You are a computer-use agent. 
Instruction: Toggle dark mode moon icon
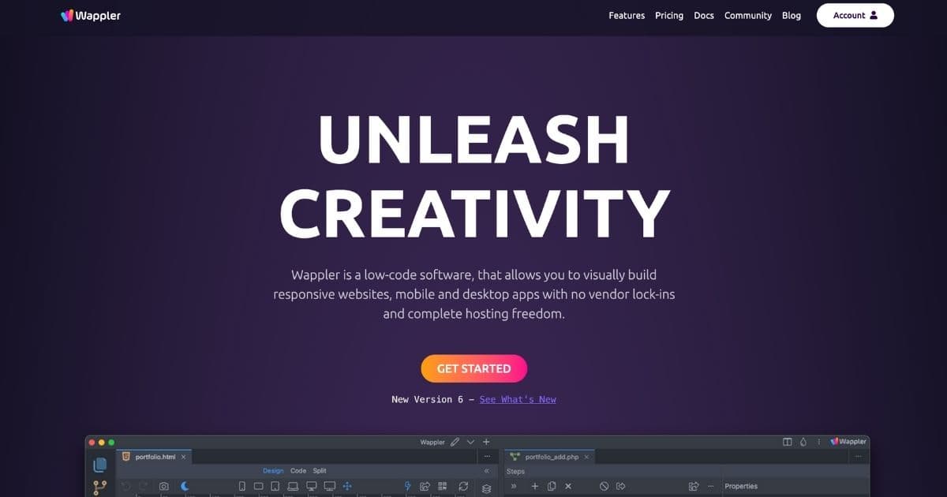coord(185,487)
